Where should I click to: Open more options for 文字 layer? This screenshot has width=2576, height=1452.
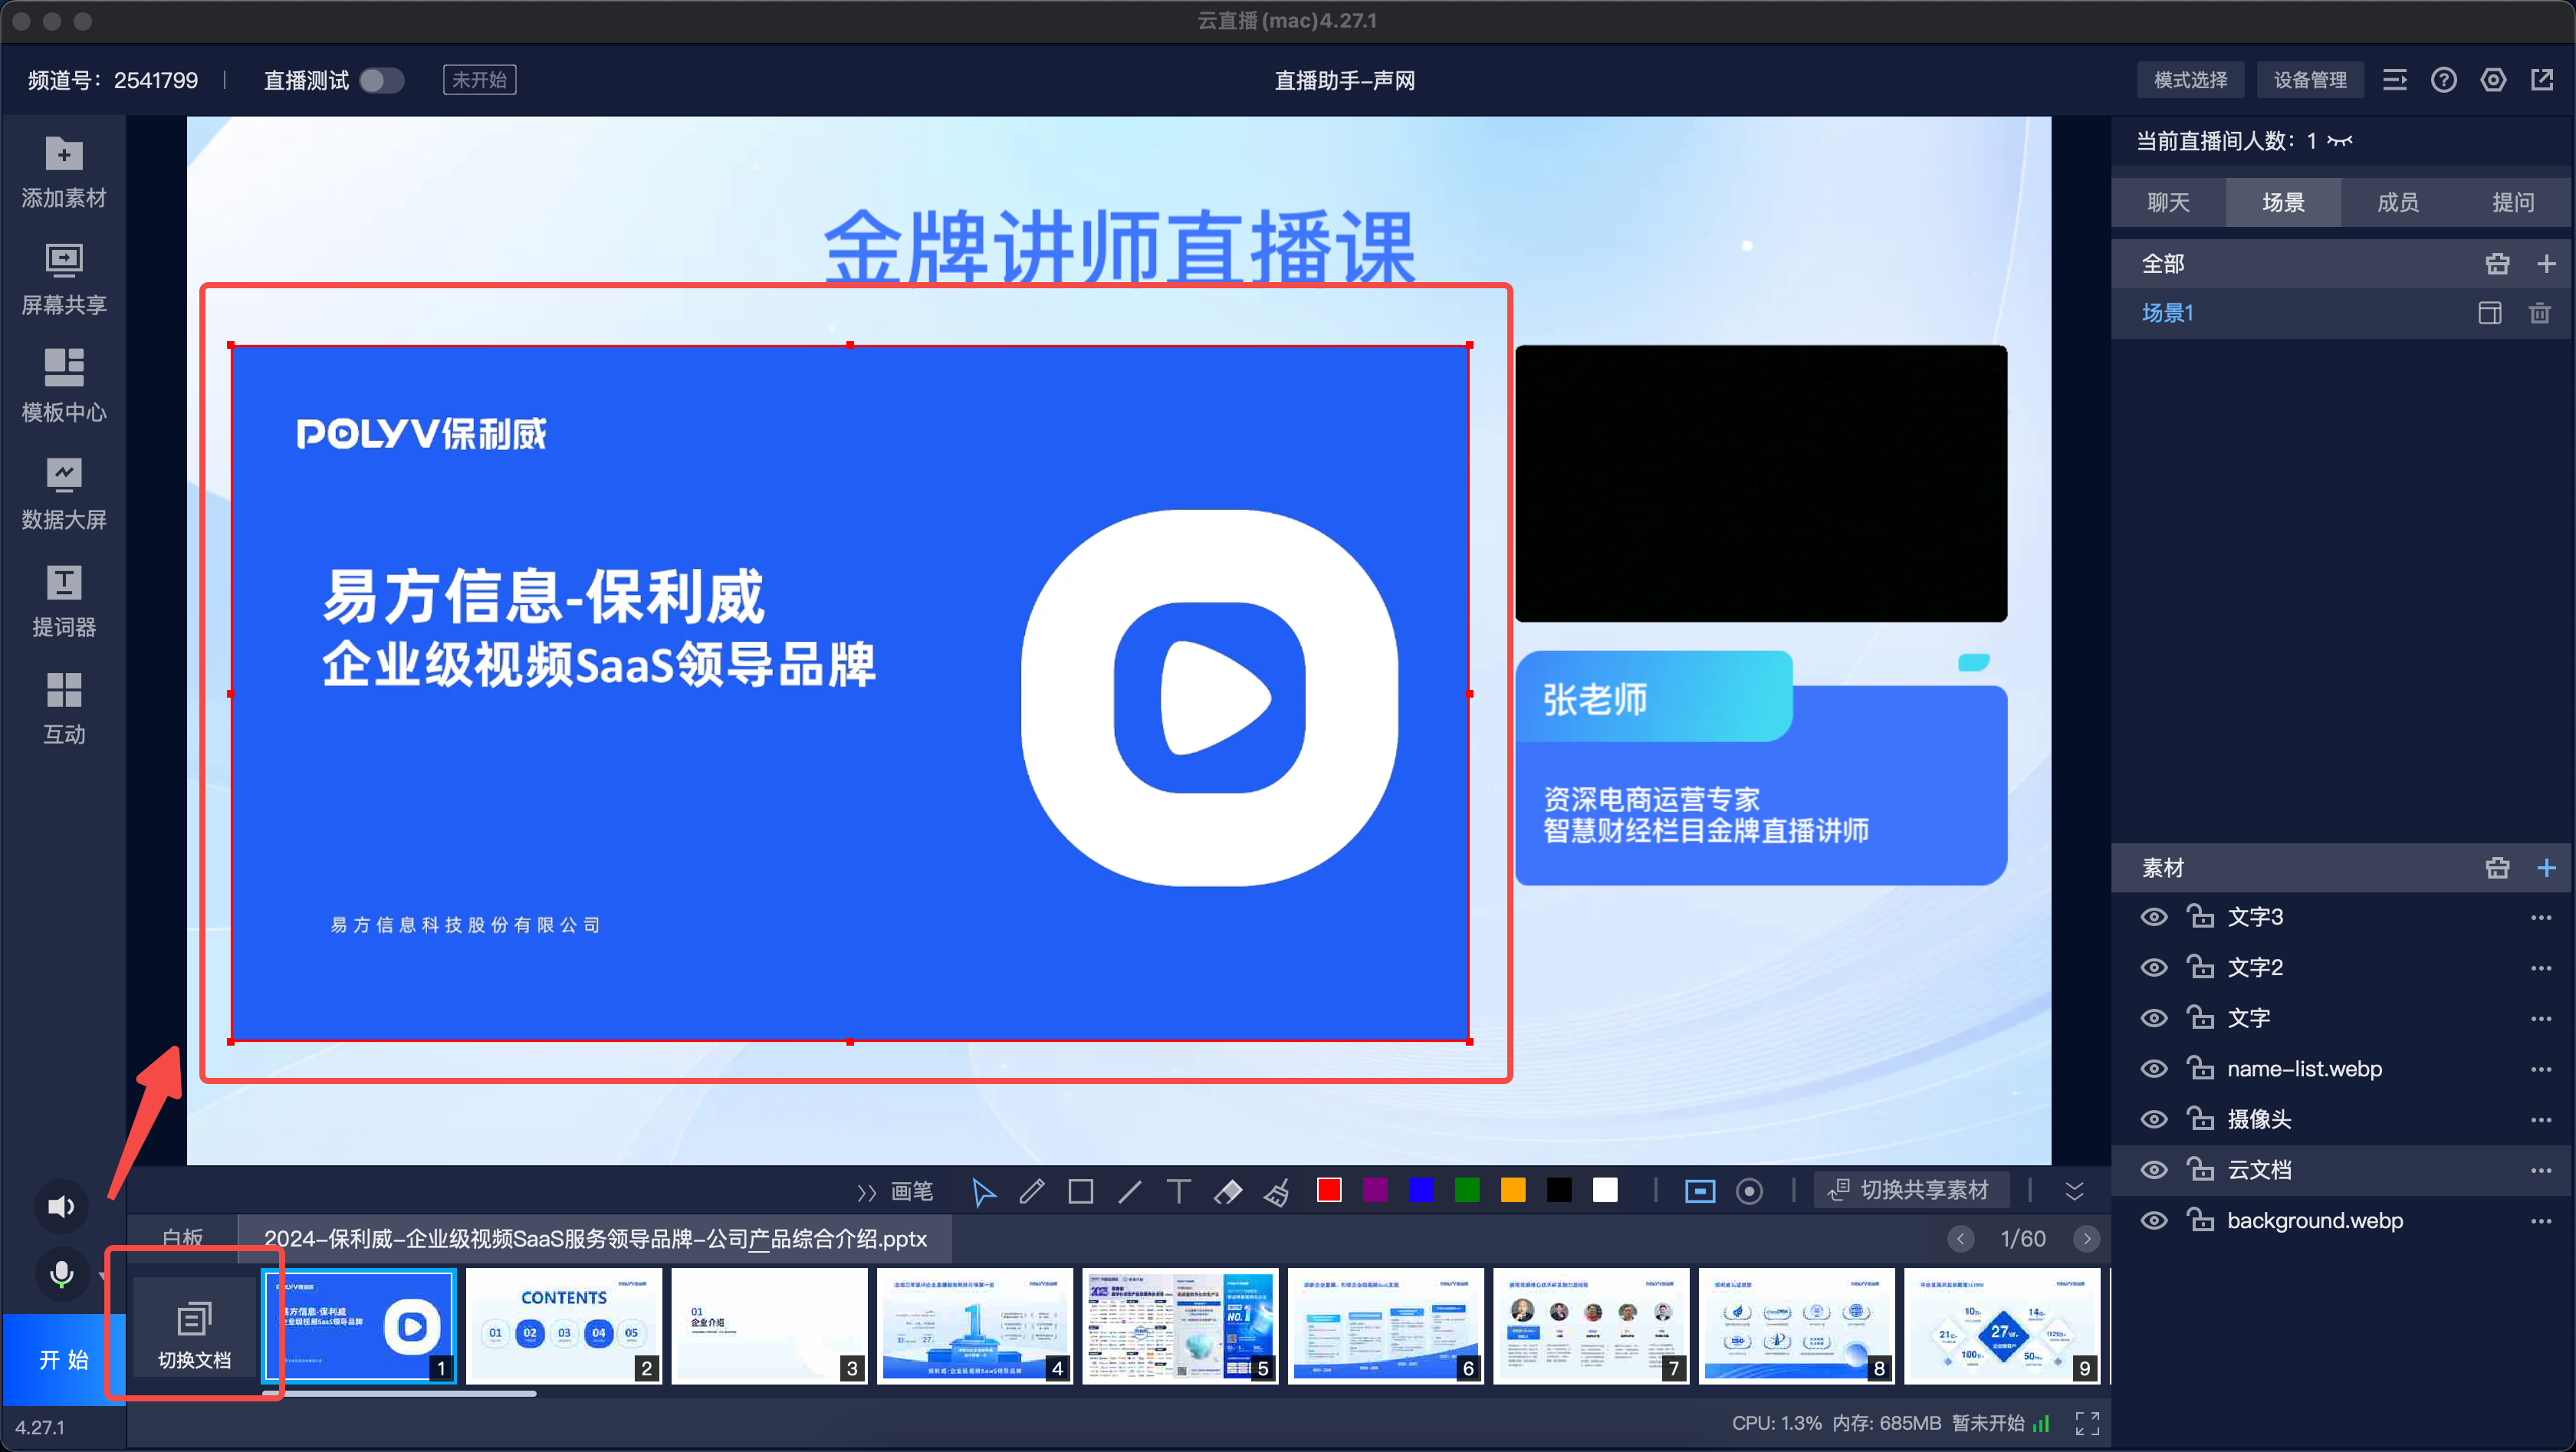click(2541, 1019)
